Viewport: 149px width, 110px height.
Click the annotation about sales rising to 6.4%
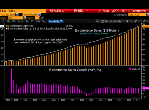(40, 41)
